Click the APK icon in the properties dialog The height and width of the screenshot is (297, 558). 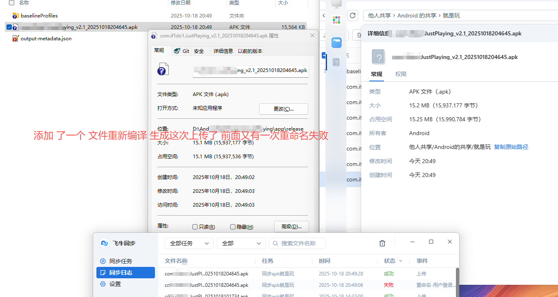[x=163, y=69]
